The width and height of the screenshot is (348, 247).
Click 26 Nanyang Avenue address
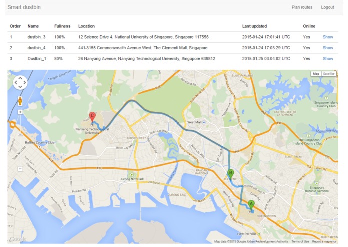coord(147,59)
